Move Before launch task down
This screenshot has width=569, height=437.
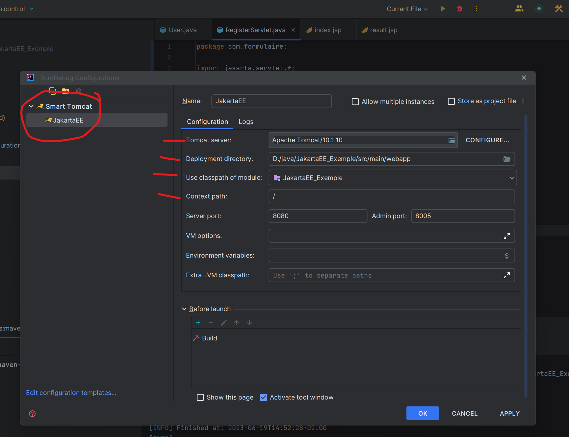249,323
